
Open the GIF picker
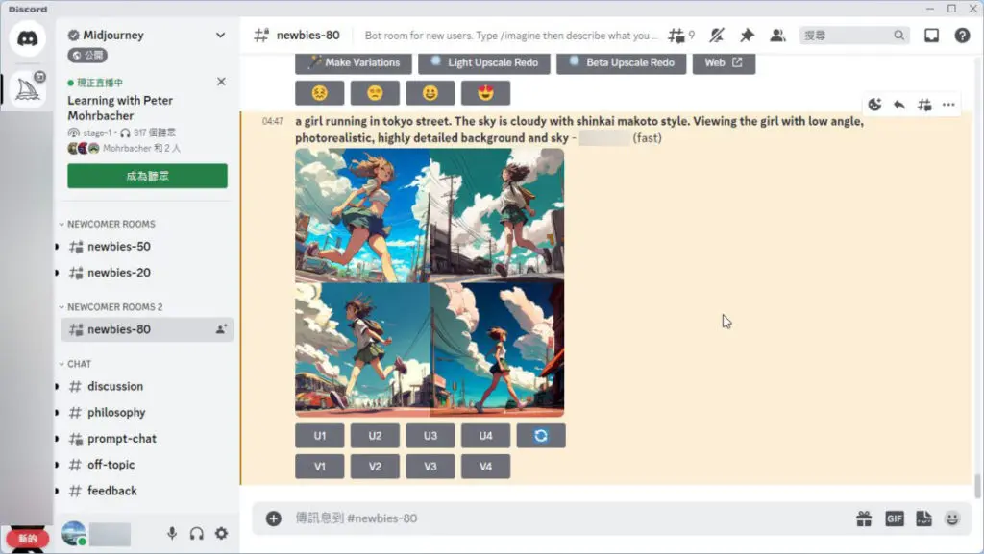(894, 518)
